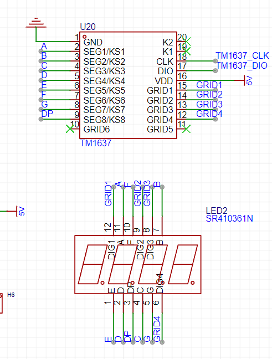Click the SEG1/KS1 pin name inside U20
Image resolution: width=272 pixels, height=359 pixels.
(104, 52)
